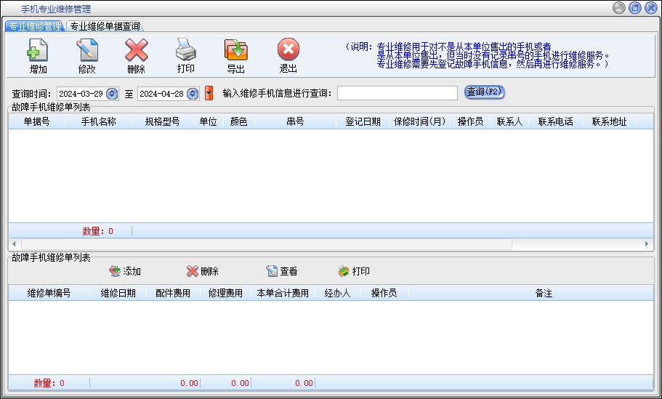Open the start date 2024-03-29 picker
Image resolution: width=662 pixels, height=399 pixels.
pyautogui.click(x=112, y=94)
